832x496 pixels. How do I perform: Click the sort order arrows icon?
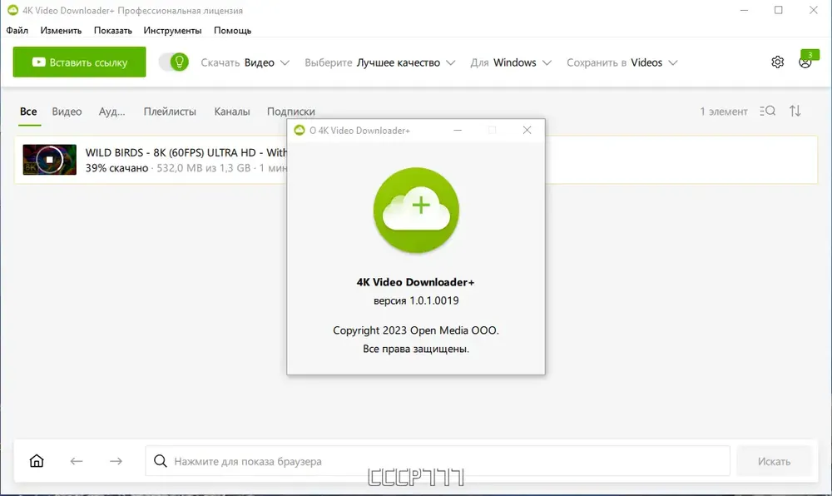coord(795,111)
